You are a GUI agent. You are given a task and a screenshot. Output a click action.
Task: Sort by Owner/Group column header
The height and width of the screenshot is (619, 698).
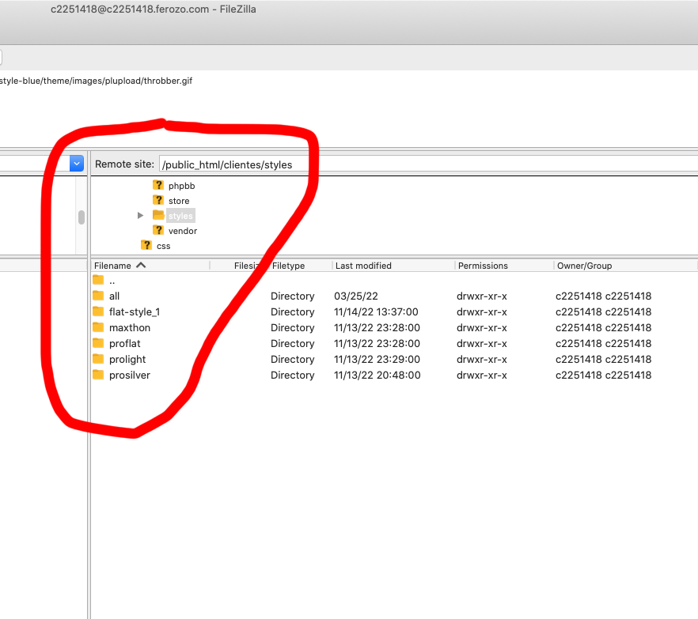(x=584, y=266)
